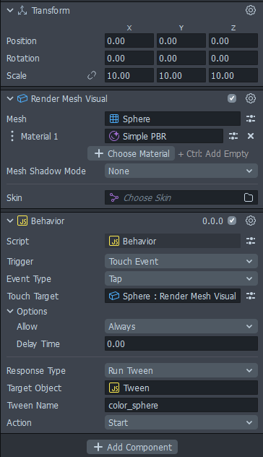Open the Trigger dropdown showing Touch Event
263x457 pixels.
tap(181, 261)
